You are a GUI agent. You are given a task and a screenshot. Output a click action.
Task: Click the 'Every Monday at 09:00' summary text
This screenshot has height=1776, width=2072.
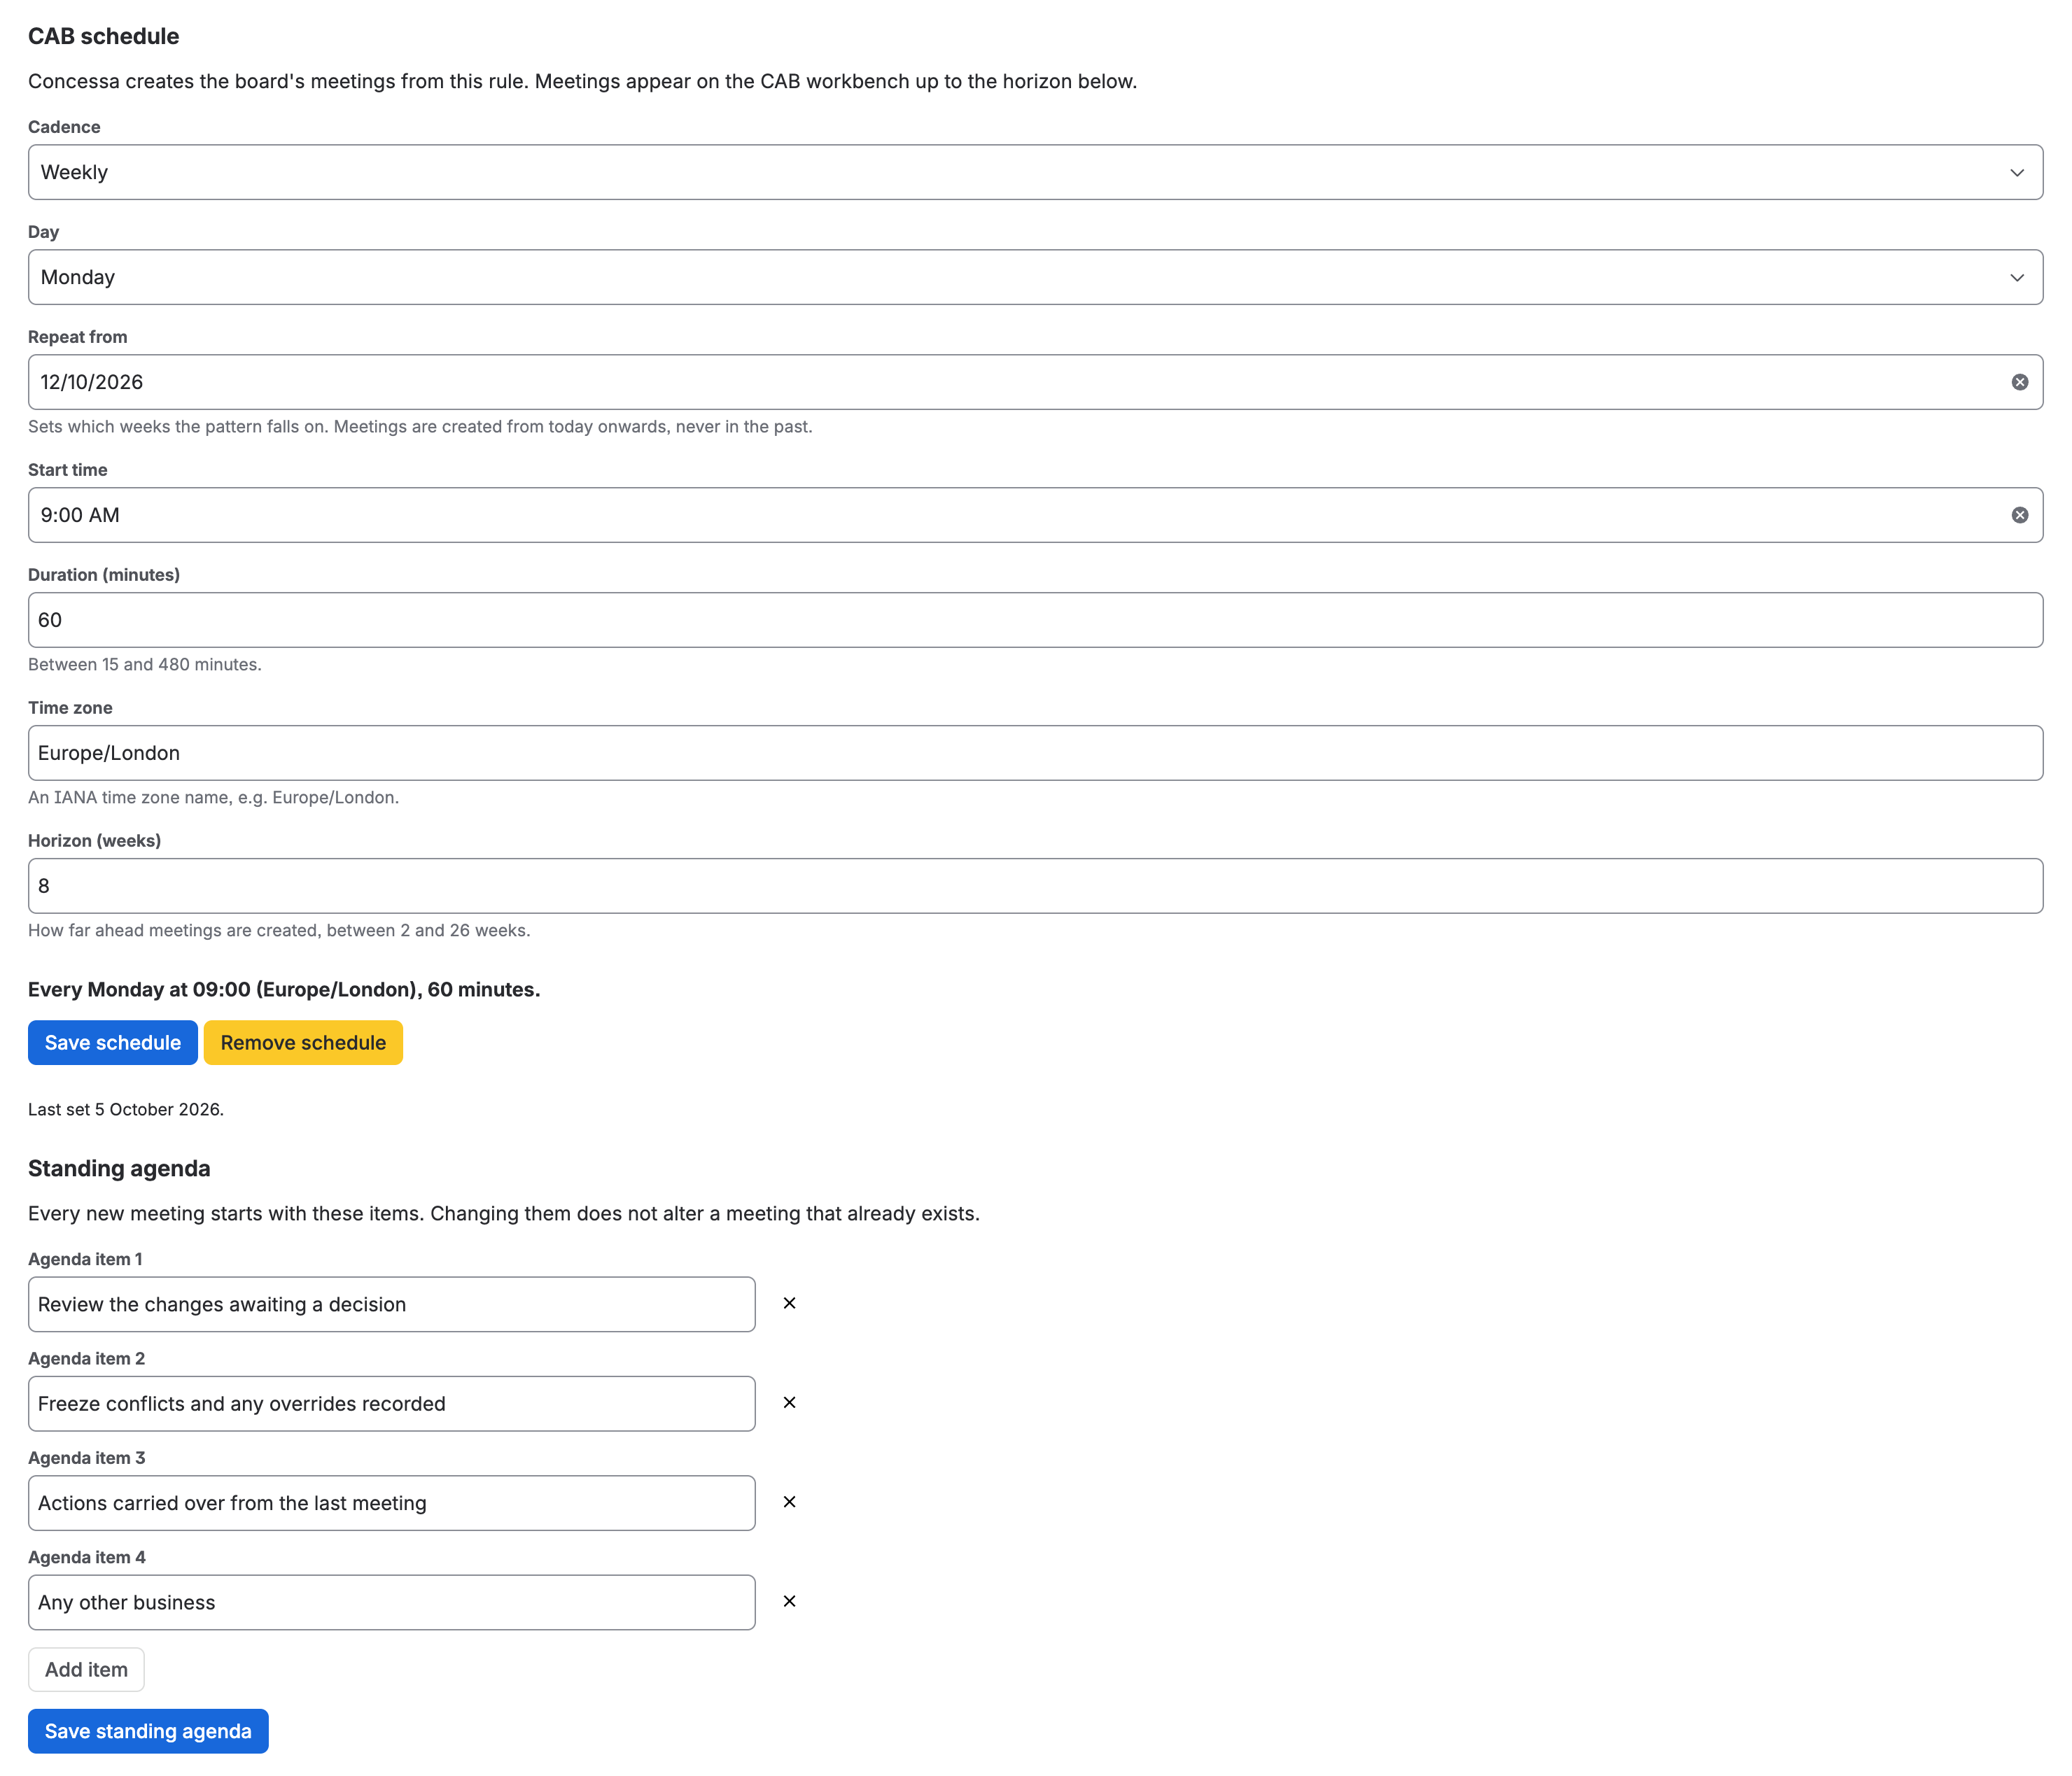(x=284, y=989)
